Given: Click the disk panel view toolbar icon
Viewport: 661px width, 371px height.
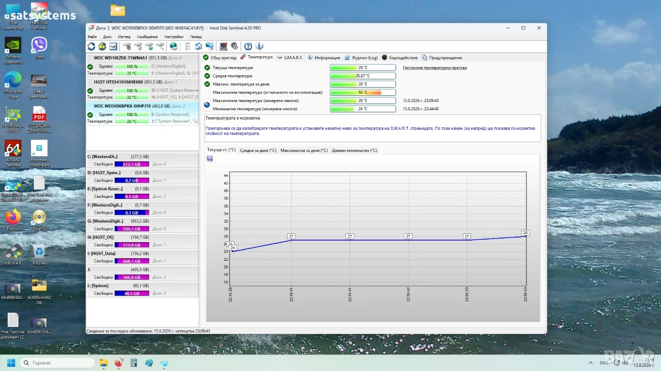Looking at the screenshot, I should tap(113, 46).
